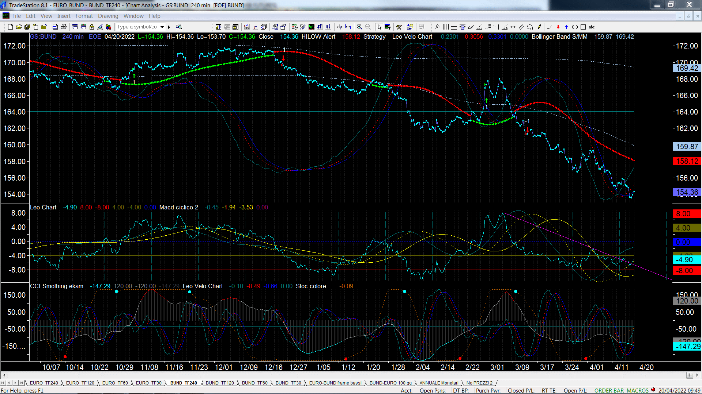Click the Zoom In magnifier
The width and height of the screenshot is (702, 394).
[x=359, y=27]
